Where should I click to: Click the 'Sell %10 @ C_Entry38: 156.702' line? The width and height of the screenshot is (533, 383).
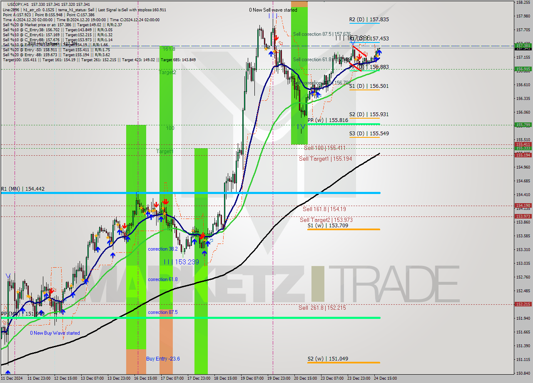[57, 30]
